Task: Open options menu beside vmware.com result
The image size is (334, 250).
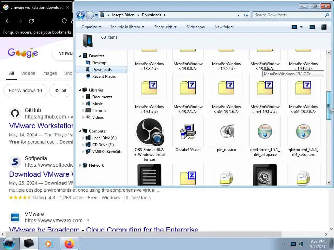Action: [88, 221]
